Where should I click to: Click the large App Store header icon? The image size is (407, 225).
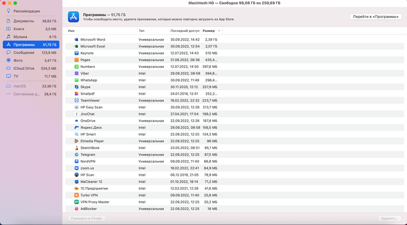[x=73, y=17]
